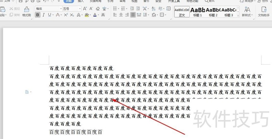272x139 pixels.
Task: Align paragraph text right
Action: tap(127, 15)
